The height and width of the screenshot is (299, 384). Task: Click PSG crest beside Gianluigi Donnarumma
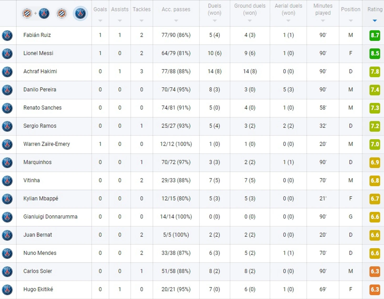pos(7,217)
